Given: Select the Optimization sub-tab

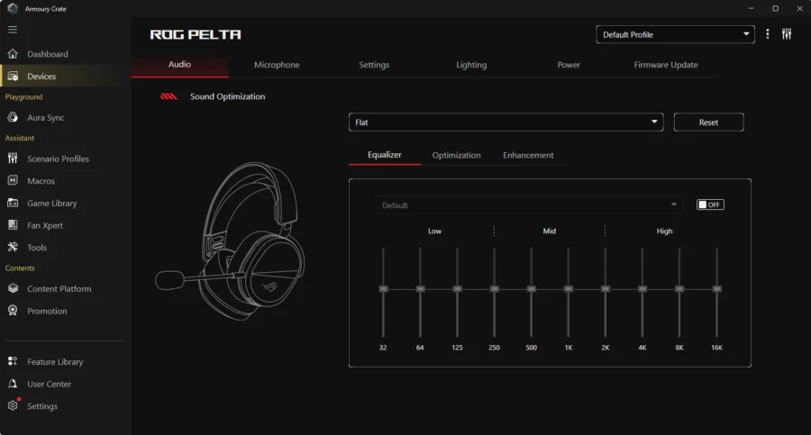Looking at the screenshot, I should coord(456,155).
